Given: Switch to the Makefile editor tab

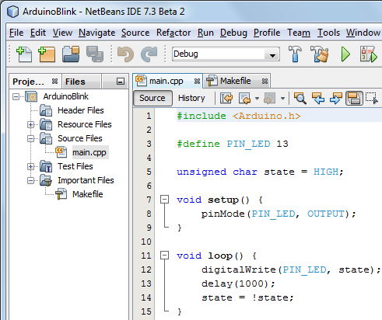Looking at the screenshot, I should click(x=236, y=81).
